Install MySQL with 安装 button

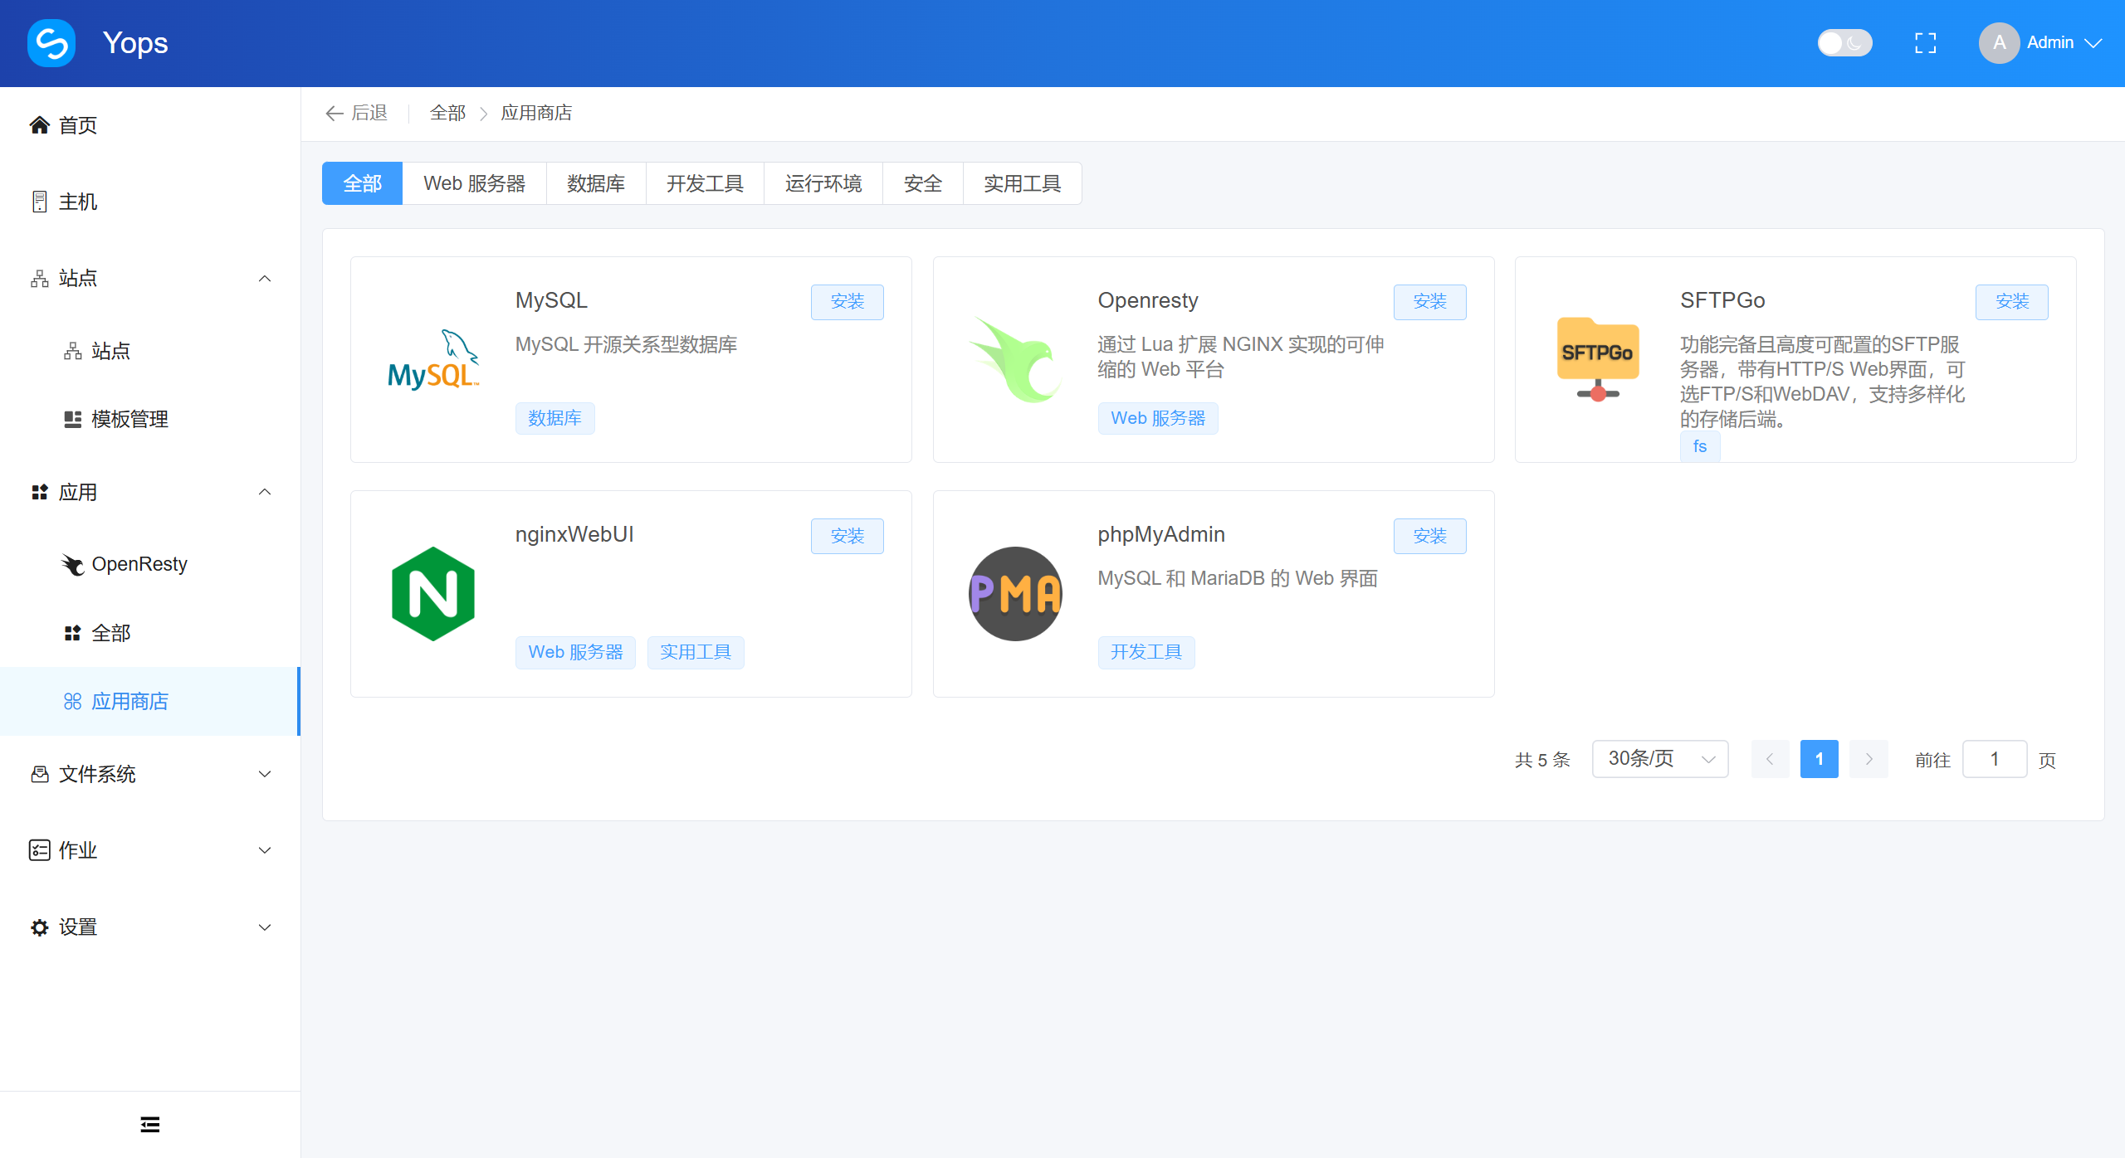847,302
